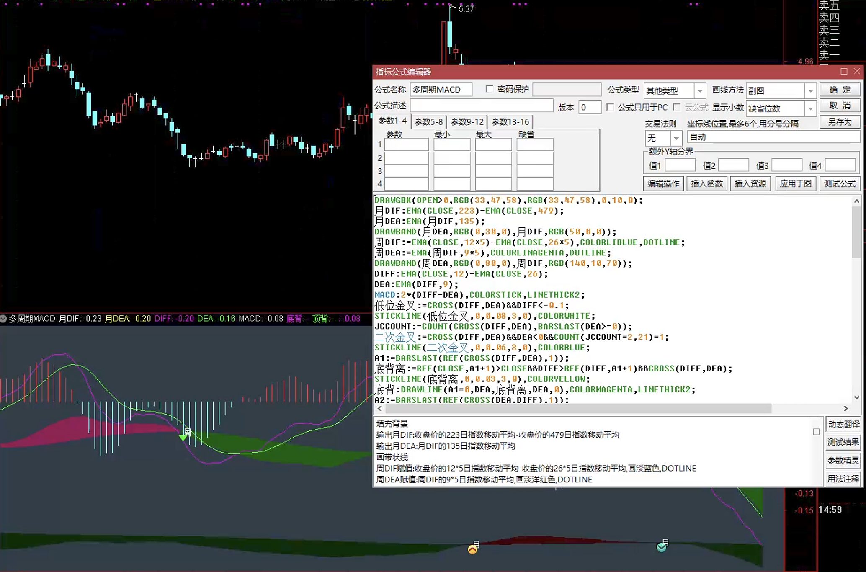Viewport: 866px width, 572px height.
Task: Click the 值2 extra Y-axis field
Action: pyautogui.click(x=733, y=165)
